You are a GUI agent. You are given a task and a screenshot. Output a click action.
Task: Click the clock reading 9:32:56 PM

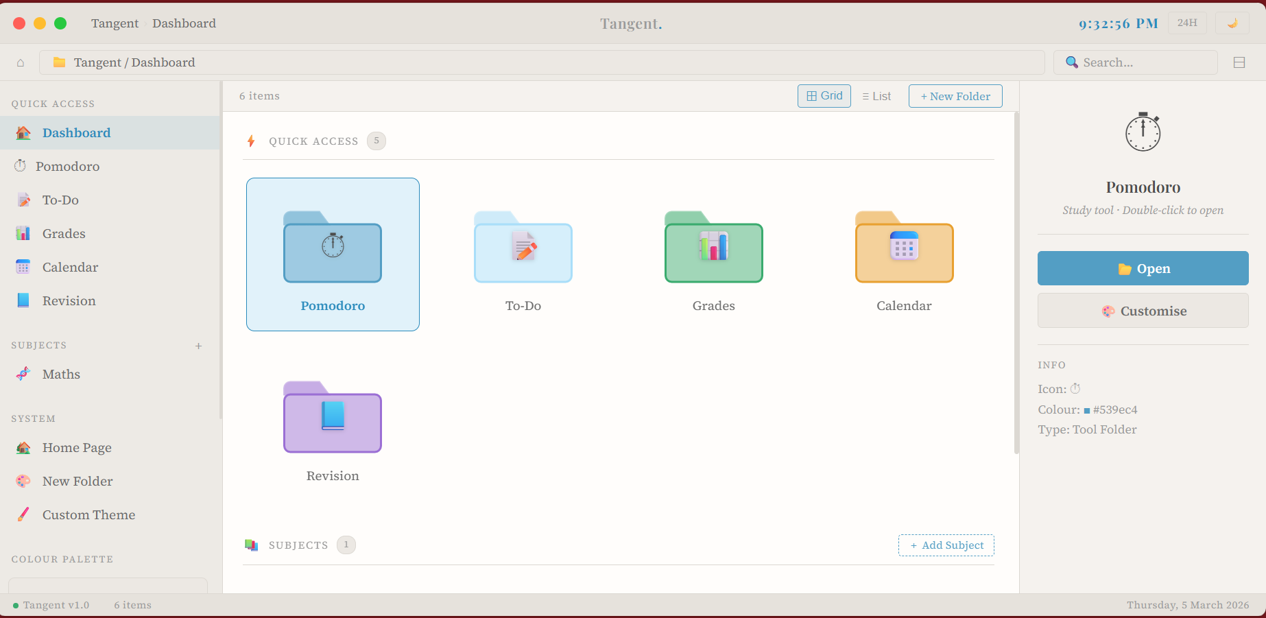[x=1119, y=23]
